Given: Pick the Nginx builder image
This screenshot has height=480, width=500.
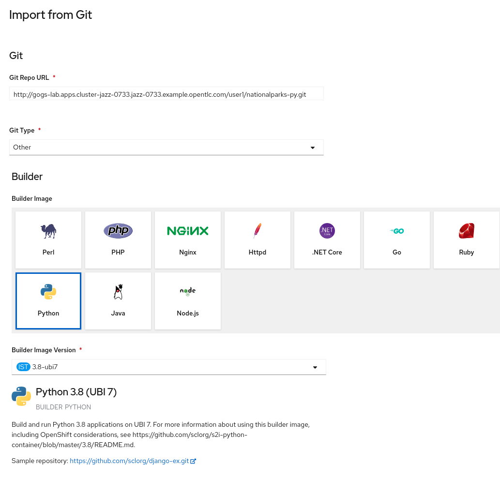Looking at the screenshot, I should click(x=188, y=240).
